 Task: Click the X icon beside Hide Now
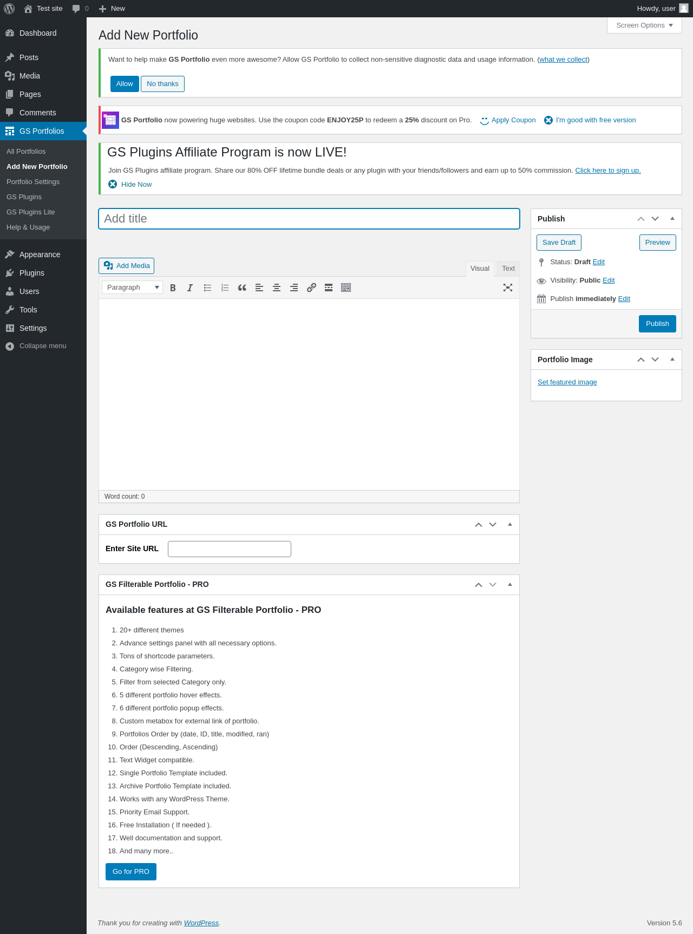[x=113, y=184]
